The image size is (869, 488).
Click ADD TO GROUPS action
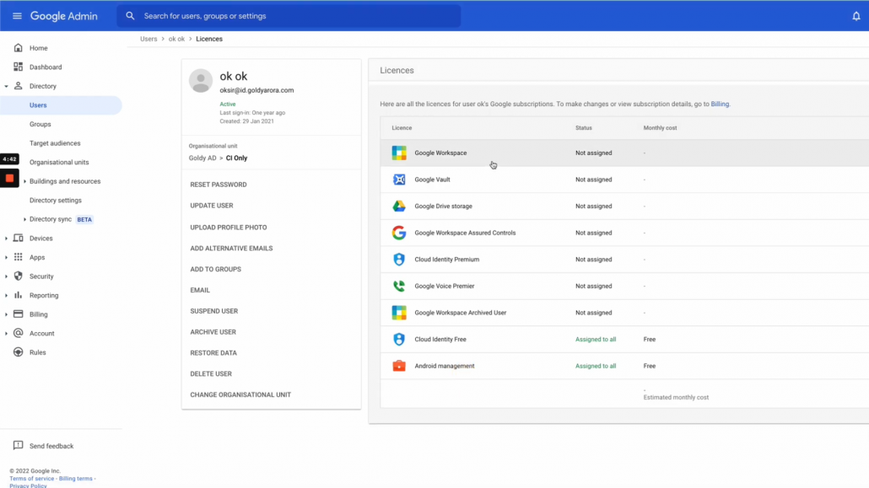coord(216,269)
